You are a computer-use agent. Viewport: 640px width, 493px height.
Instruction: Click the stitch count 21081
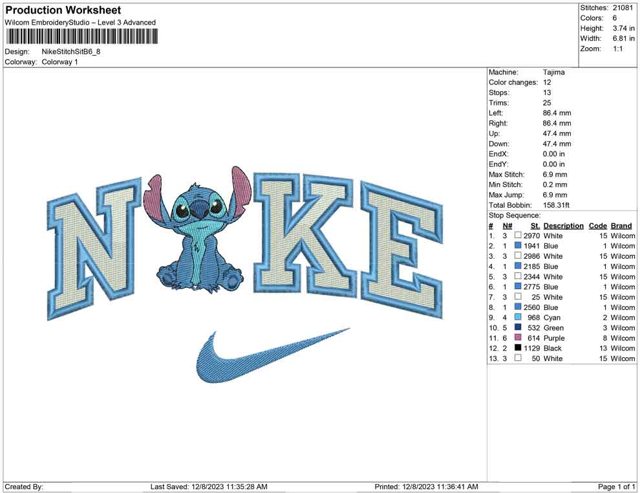pos(623,8)
